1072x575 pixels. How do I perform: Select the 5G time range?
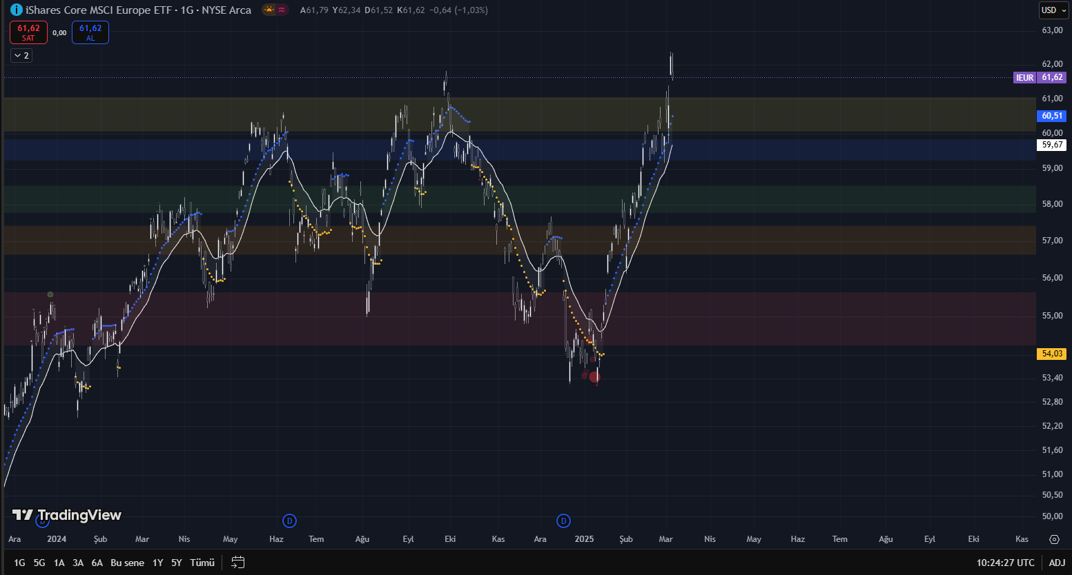pyautogui.click(x=39, y=563)
